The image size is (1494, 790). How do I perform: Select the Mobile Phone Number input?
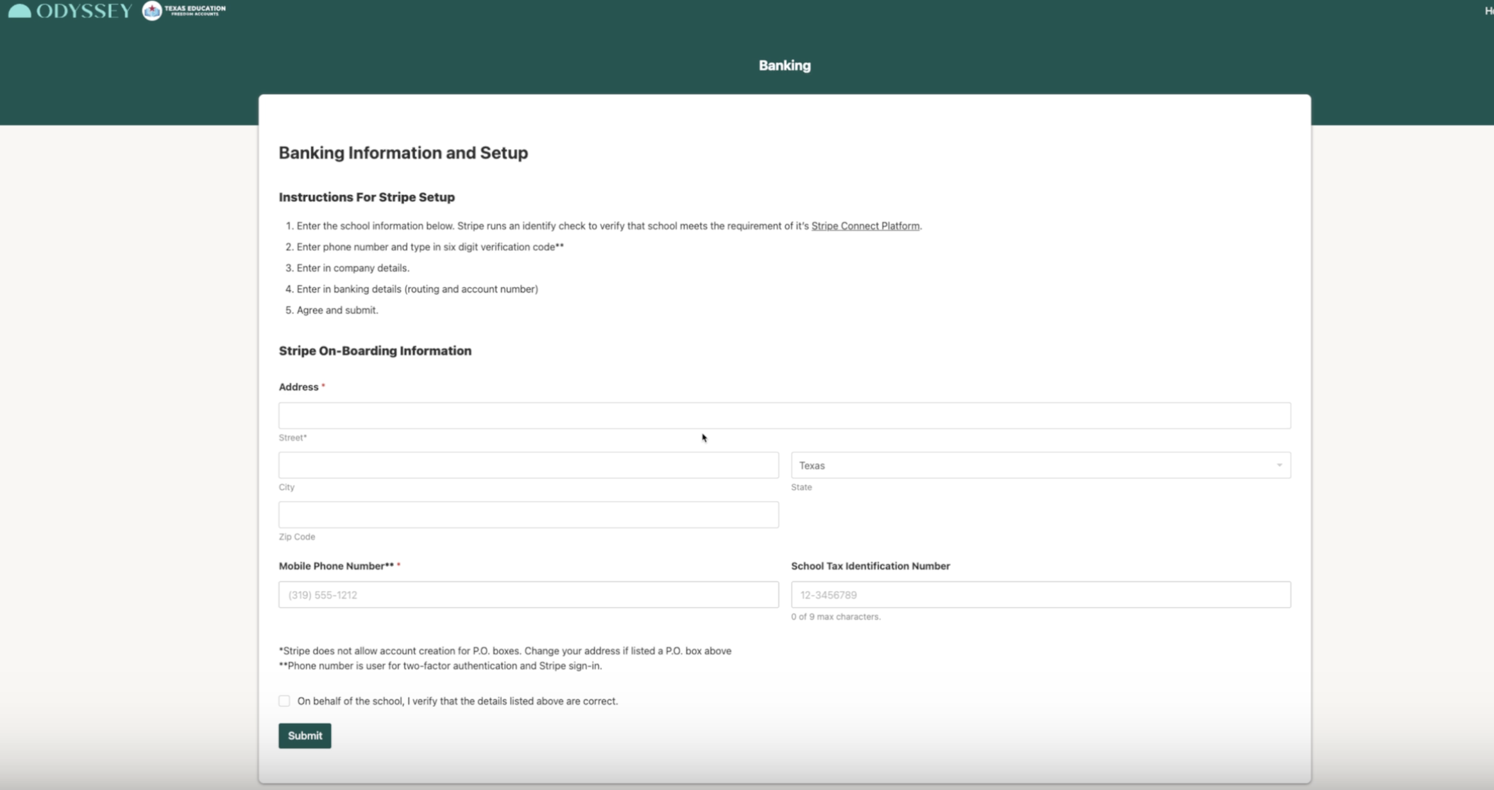click(528, 595)
